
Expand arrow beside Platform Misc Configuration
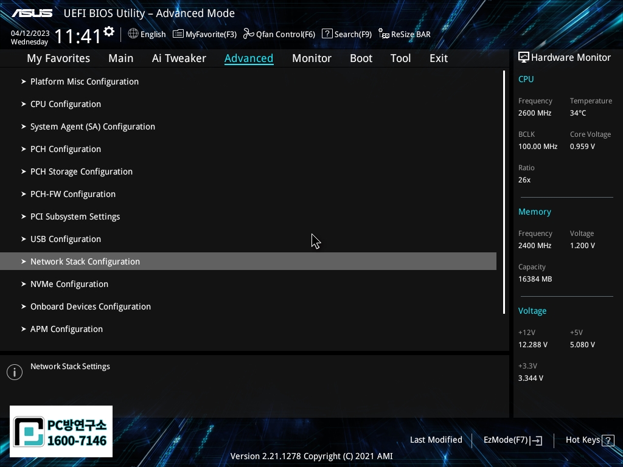click(x=24, y=81)
